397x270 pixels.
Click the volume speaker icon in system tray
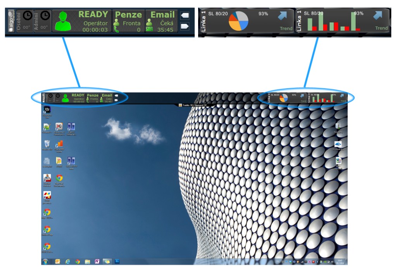pyautogui.click(x=332, y=262)
